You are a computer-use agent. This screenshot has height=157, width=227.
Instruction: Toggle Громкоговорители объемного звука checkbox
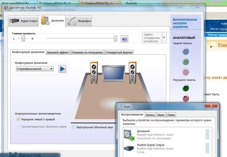(18, 127)
